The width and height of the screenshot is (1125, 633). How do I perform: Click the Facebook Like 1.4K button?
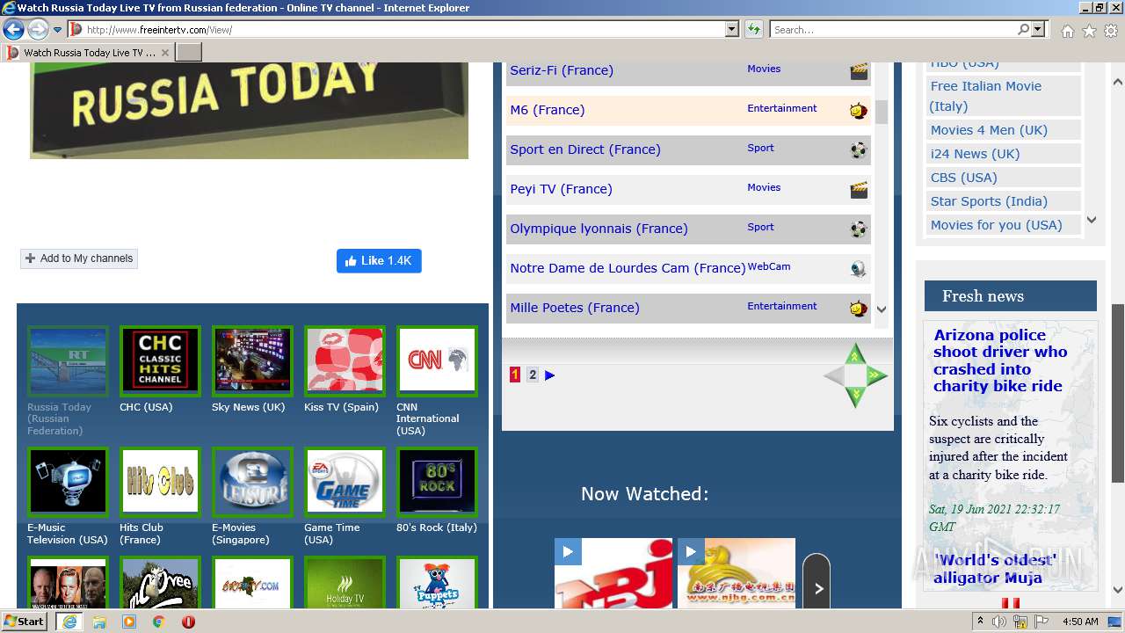pos(379,261)
